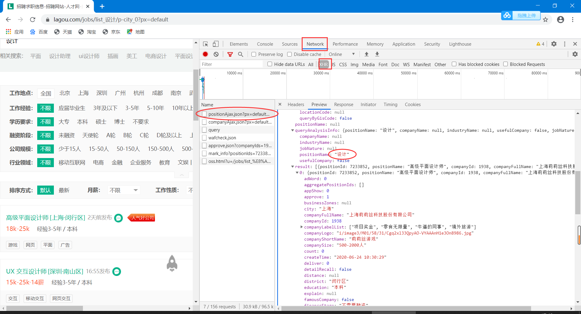Click the rocket back-to-top icon
This screenshot has width=581, height=314.
pos(172,263)
